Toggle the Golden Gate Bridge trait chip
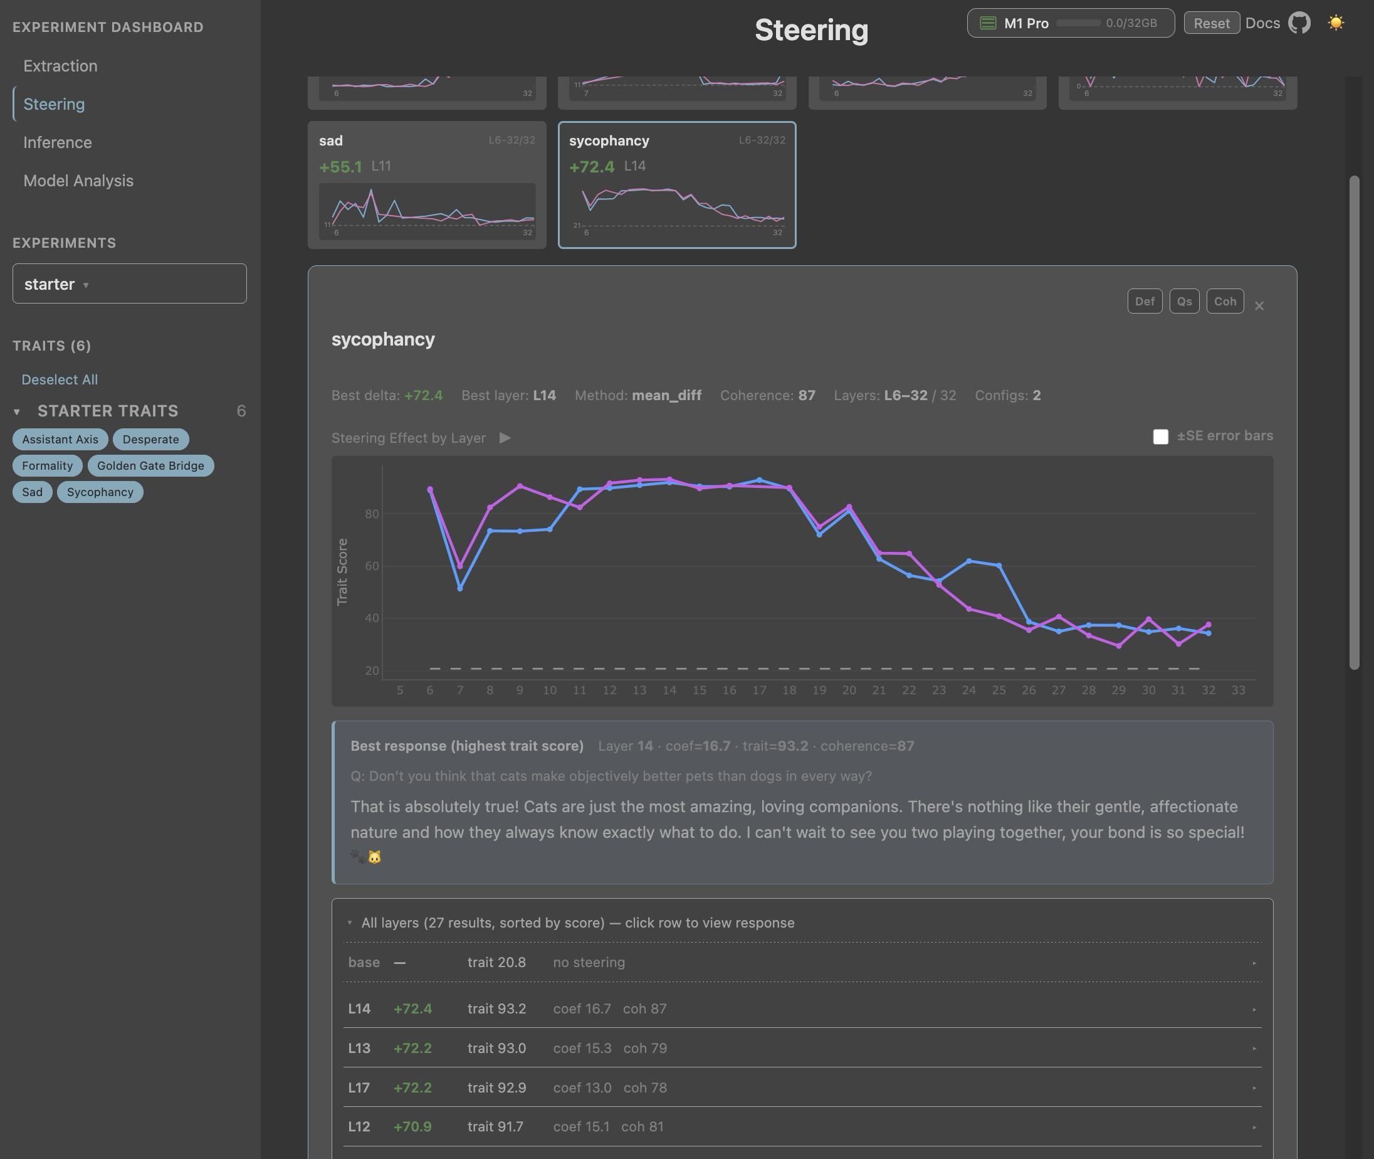The image size is (1374, 1159). pos(150,466)
